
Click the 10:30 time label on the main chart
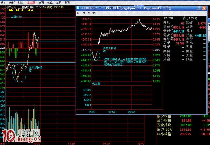tap(37, 144)
